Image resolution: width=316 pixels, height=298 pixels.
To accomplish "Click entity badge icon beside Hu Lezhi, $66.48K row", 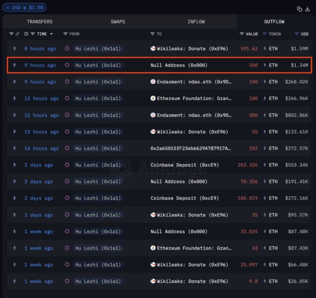I will pyautogui.click(x=67, y=265).
